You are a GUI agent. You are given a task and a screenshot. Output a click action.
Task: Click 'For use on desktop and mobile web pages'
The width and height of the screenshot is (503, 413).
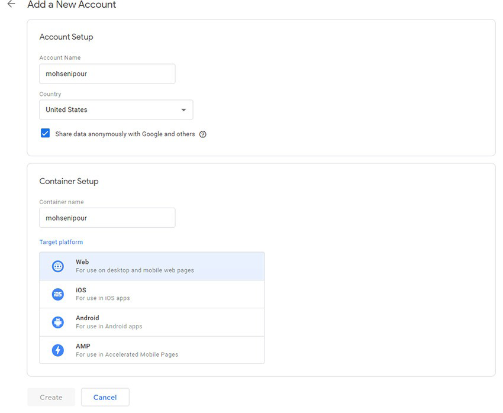tap(135, 270)
